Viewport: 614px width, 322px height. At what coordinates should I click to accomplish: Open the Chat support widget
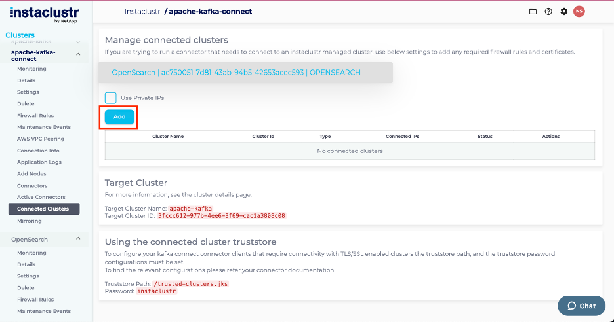(581, 306)
